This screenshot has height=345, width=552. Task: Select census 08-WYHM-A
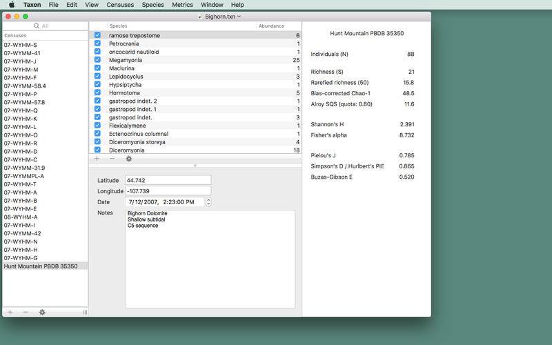[x=45, y=217]
